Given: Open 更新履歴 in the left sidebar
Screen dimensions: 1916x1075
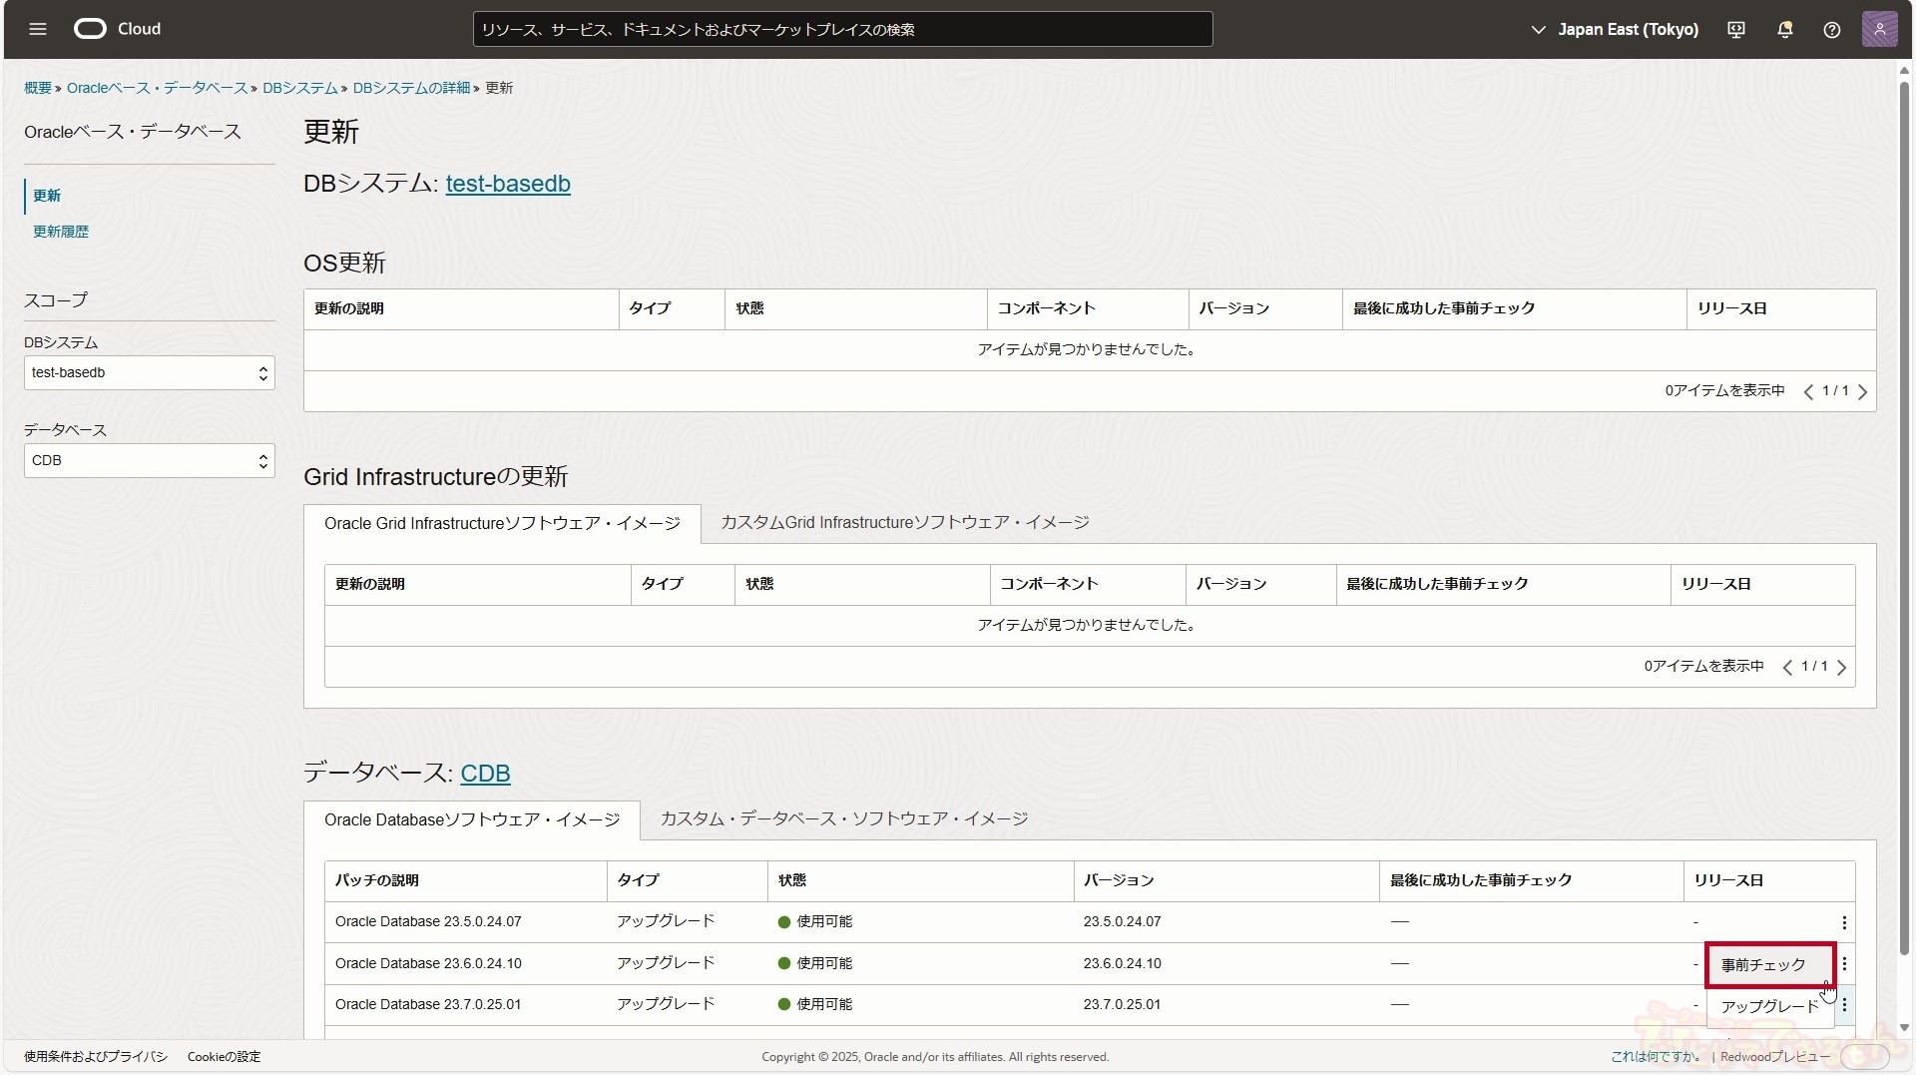Looking at the screenshot, I should pos(61,232).
